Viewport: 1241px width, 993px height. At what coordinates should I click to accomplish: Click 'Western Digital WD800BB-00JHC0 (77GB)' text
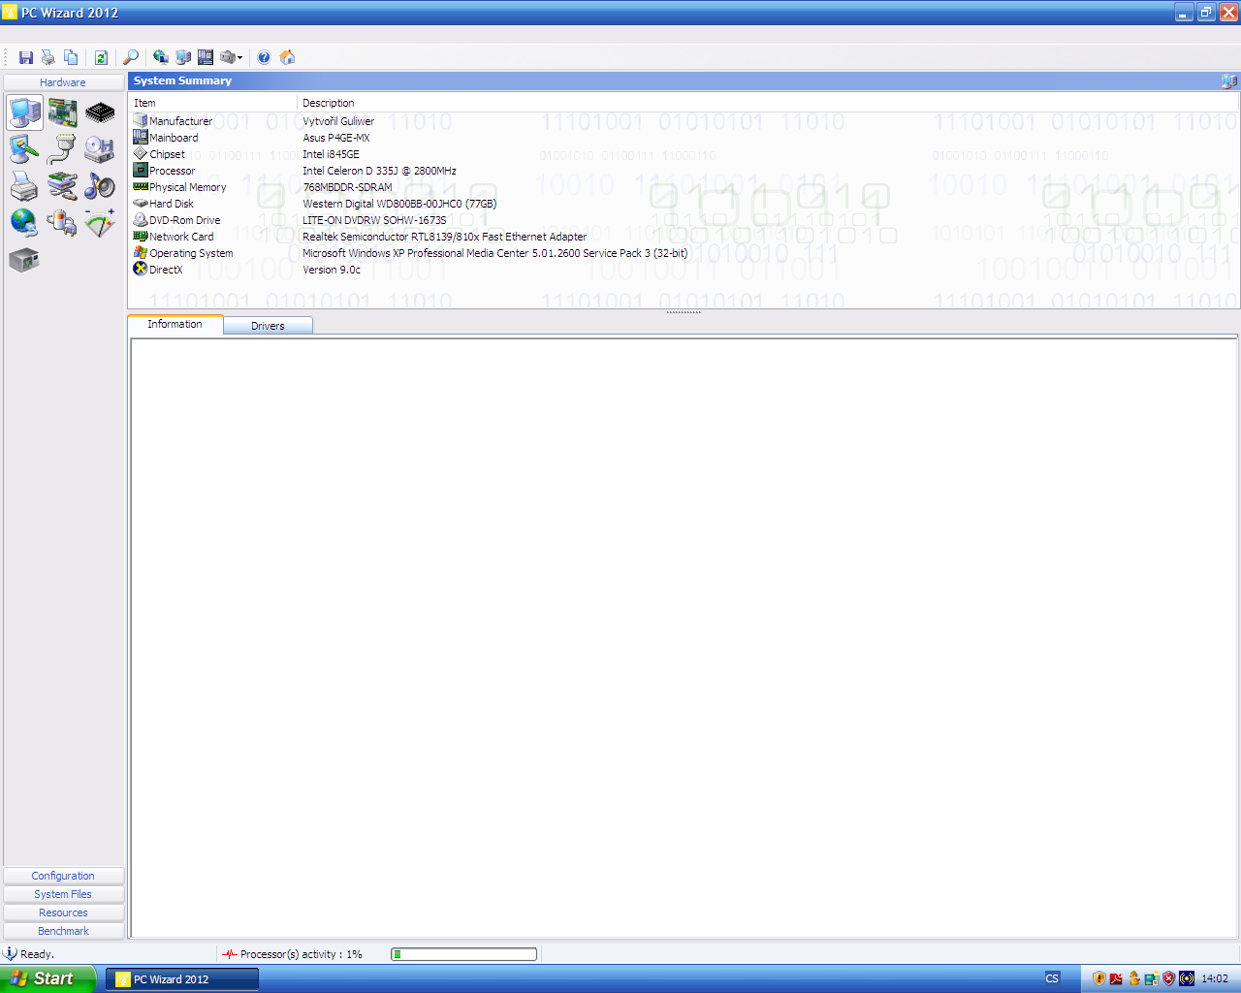coord(399,204)
